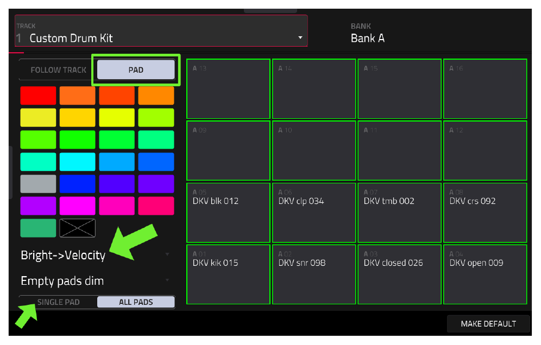Choose the bright magenta swatch
Image resolution: width=541 pixels, height=345 pixels.
(x=78, y=206)
